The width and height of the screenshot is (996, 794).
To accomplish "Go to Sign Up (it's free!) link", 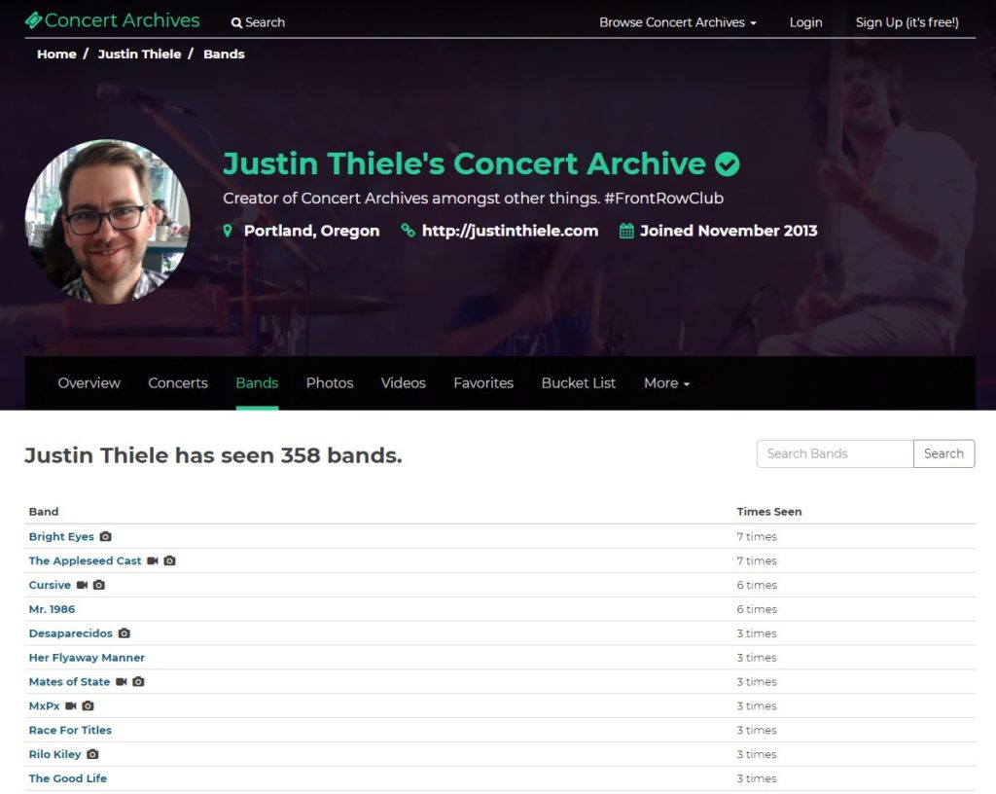I will click(907, 22).
